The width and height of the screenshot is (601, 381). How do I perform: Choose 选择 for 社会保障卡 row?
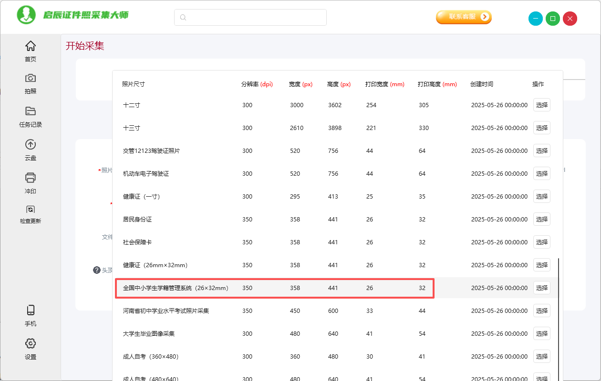542,242
